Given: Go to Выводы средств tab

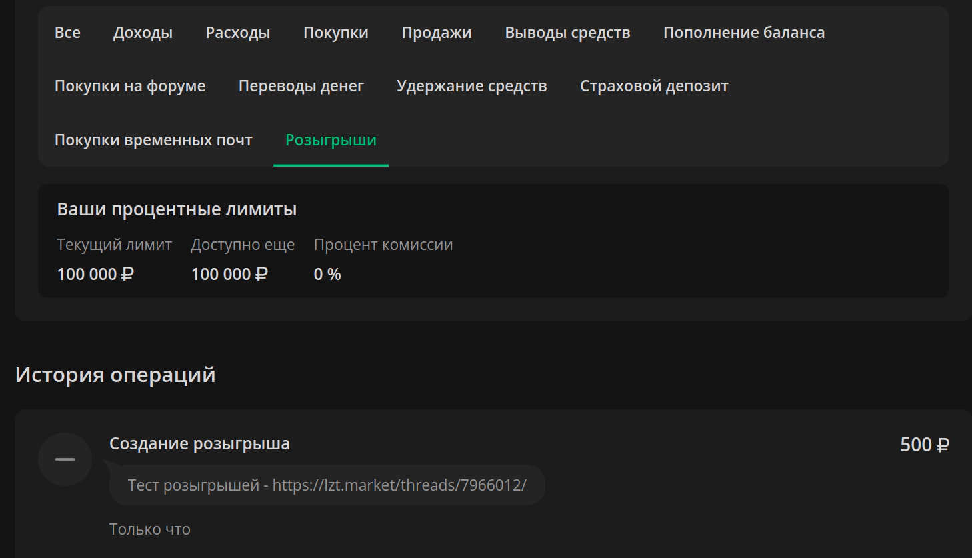Looking at the screenshot, I should pyautogui.click(x=567, y=33).
